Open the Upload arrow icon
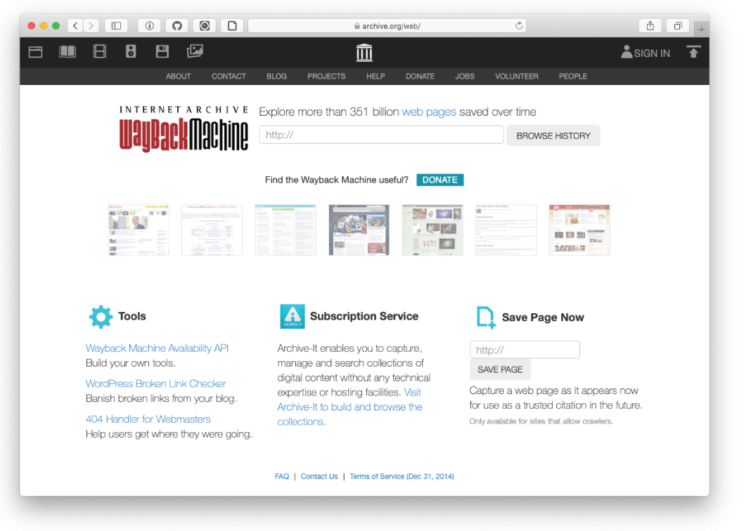 pyautogui.click(x=693, y=51)
